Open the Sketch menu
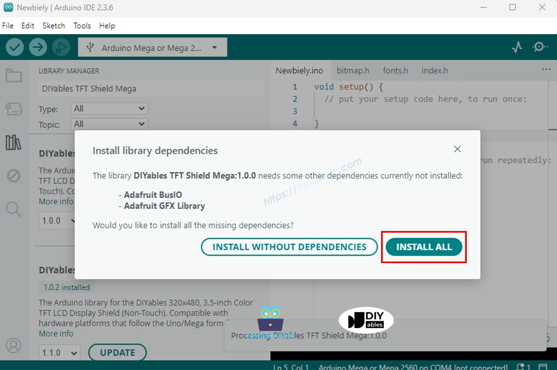Screen dimensions: 557x370 [53, 26]
